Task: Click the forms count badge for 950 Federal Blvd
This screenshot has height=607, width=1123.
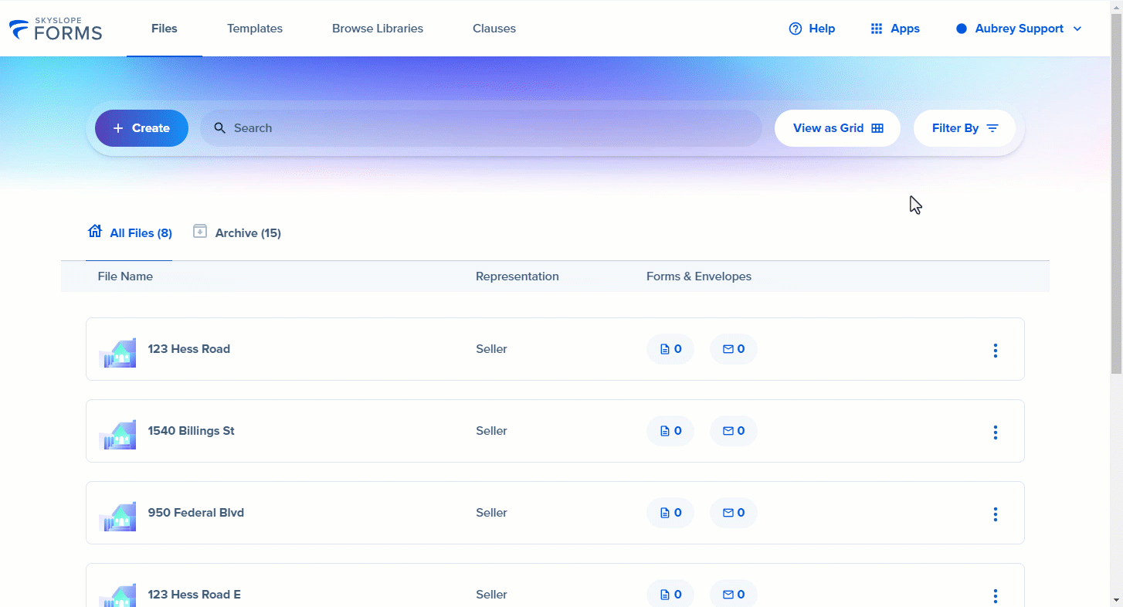Action: [670, 513]
